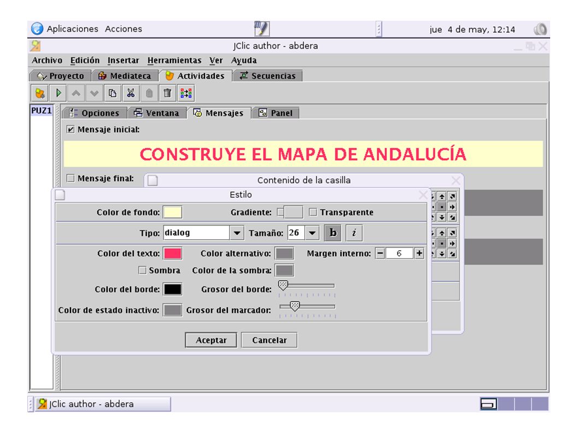Click the copy icon in the activities toolbar
Screen dimensions: 578x433
coord(113,93)
